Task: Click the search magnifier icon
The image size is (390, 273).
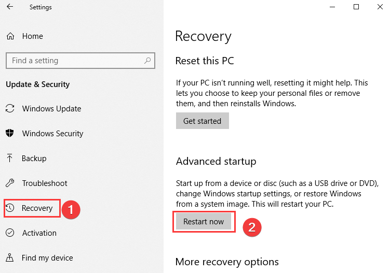Action: [x=147, y=60]
